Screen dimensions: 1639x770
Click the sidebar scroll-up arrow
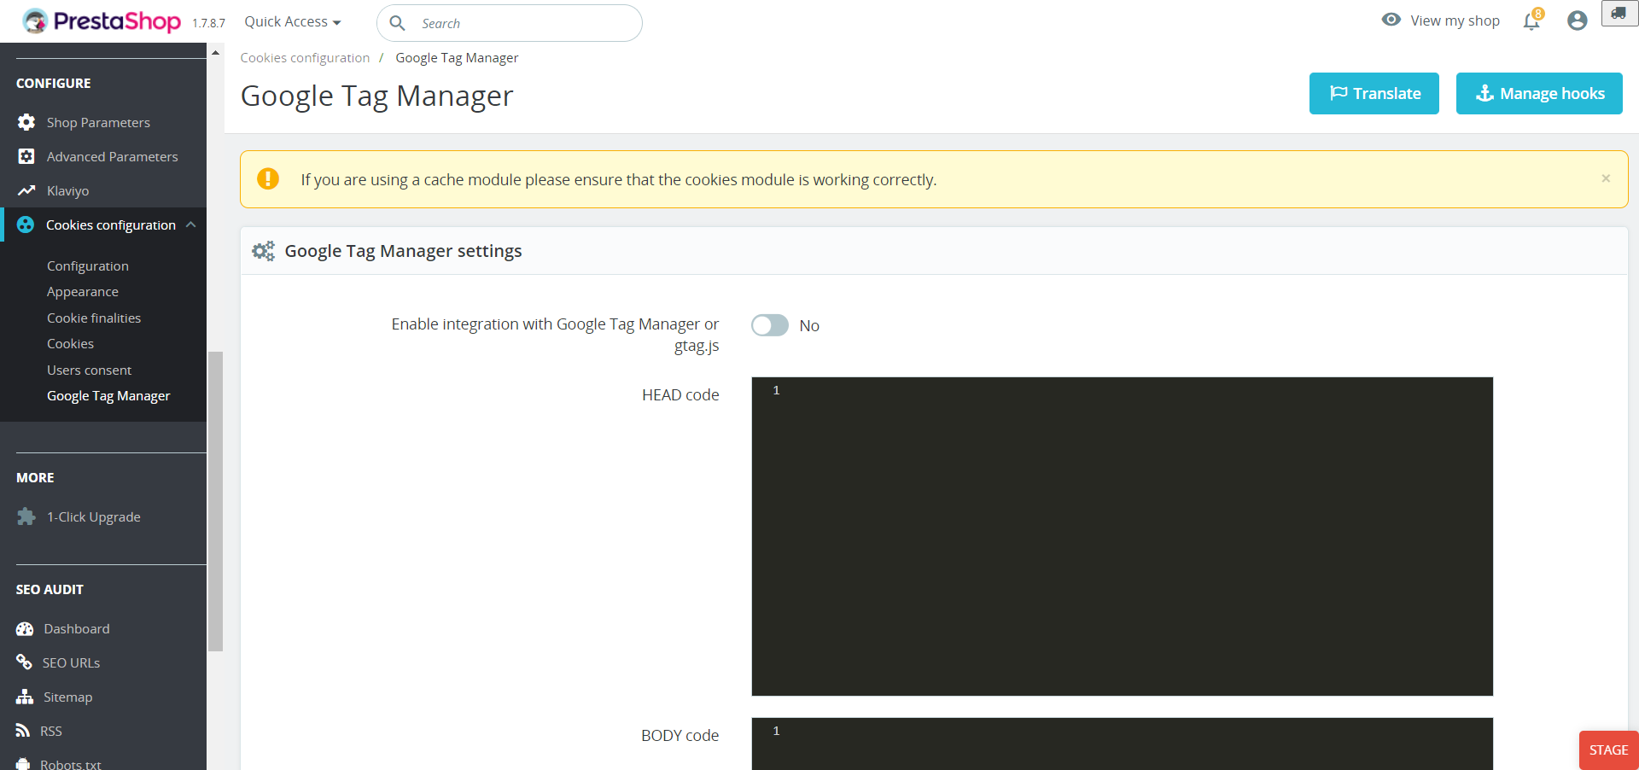(216, 52)
